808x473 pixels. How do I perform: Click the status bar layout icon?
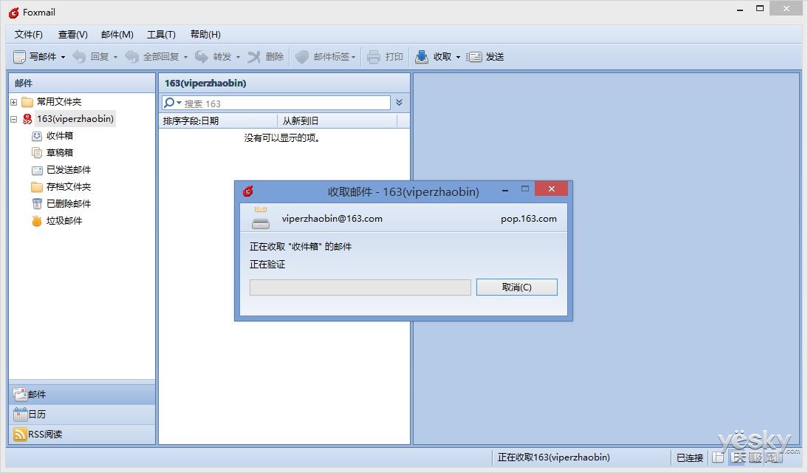(718, 457)
